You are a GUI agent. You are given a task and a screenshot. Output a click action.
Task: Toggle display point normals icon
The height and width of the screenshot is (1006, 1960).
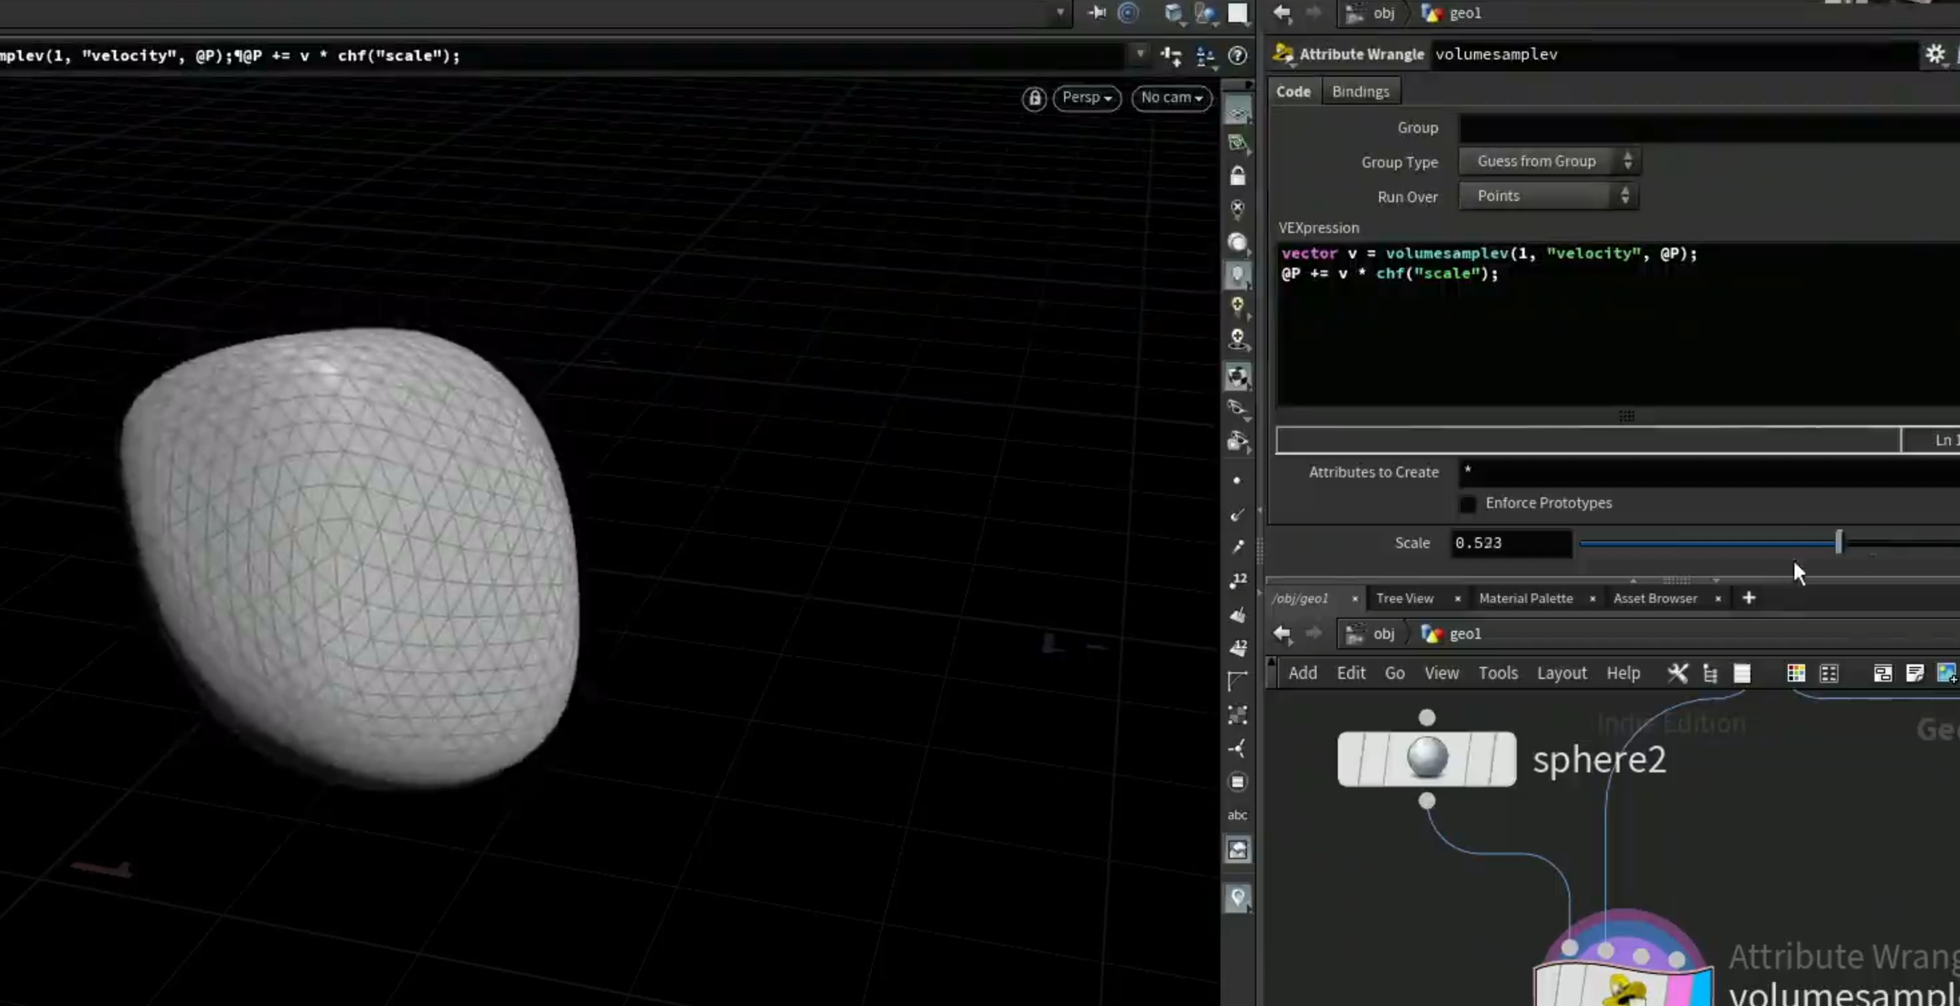click(1238, 515)
